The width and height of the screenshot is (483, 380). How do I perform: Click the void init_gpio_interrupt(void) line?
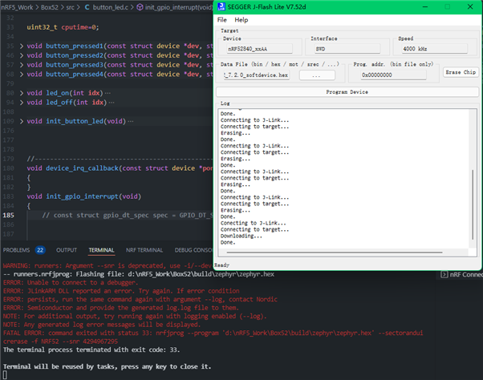pyautogui.click(x=83, y=196)
